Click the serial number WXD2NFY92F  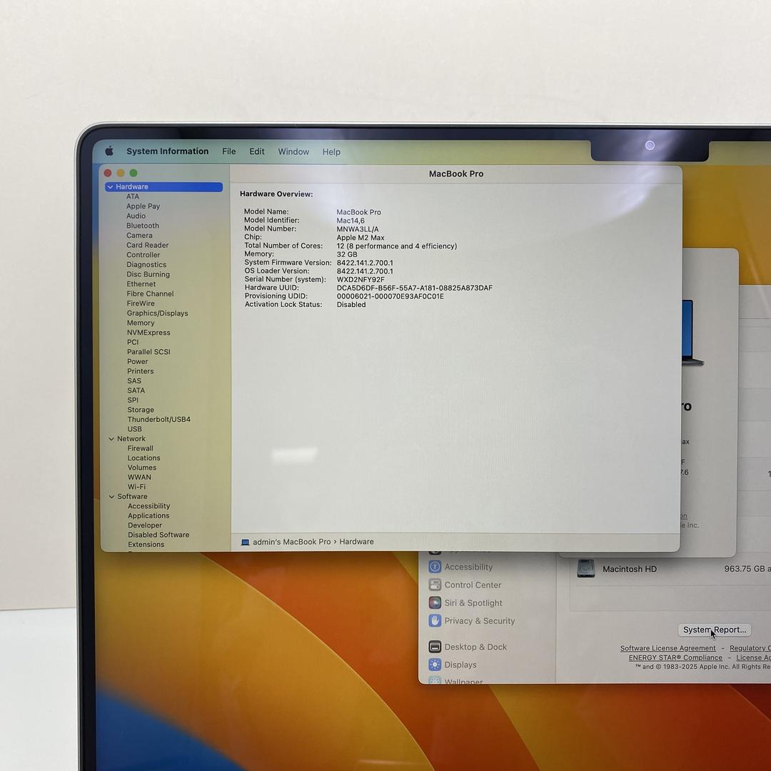coord(361,279)
